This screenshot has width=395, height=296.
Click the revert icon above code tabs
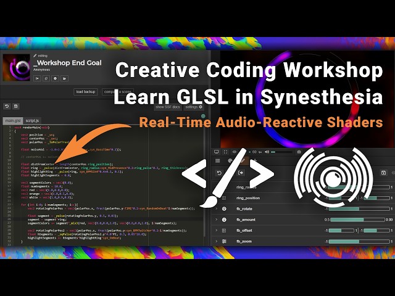7,106
